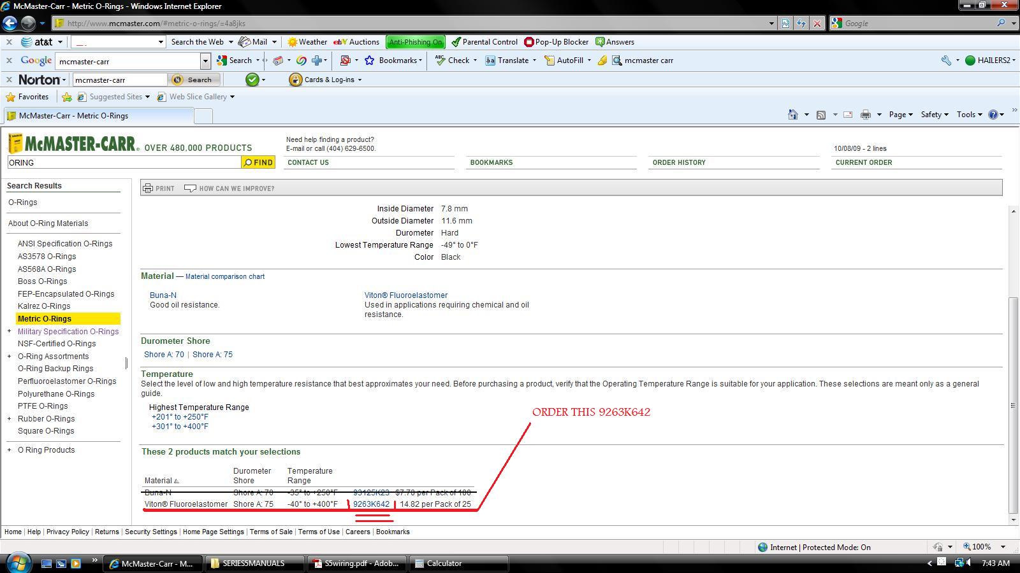Click the Print icon in McMaster toolbar
This screenshot has width=1020, height=573.
click(x=148, y=188)
